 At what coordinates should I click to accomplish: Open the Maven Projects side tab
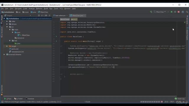click(x=187, y=34)
